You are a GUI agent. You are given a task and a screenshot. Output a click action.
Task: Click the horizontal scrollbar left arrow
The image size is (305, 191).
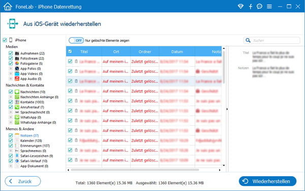tap(68, 170)
